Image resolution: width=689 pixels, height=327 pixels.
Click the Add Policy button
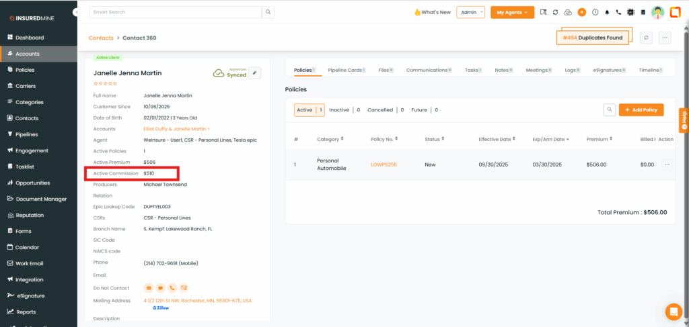point(641,109)
